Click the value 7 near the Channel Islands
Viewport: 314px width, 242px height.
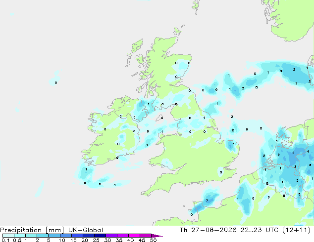click(x=207, y=201)
